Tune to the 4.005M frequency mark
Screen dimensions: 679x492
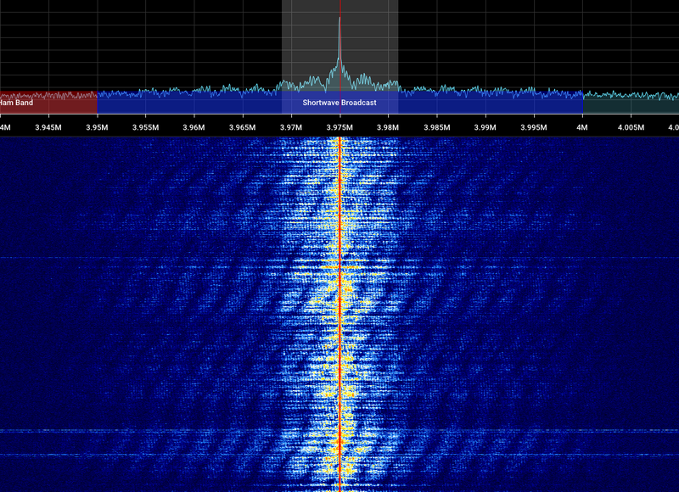(631, 127)
